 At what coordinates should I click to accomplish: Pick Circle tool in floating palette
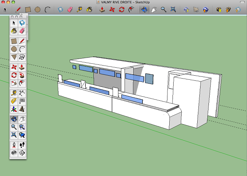click(x=14, y=49)
